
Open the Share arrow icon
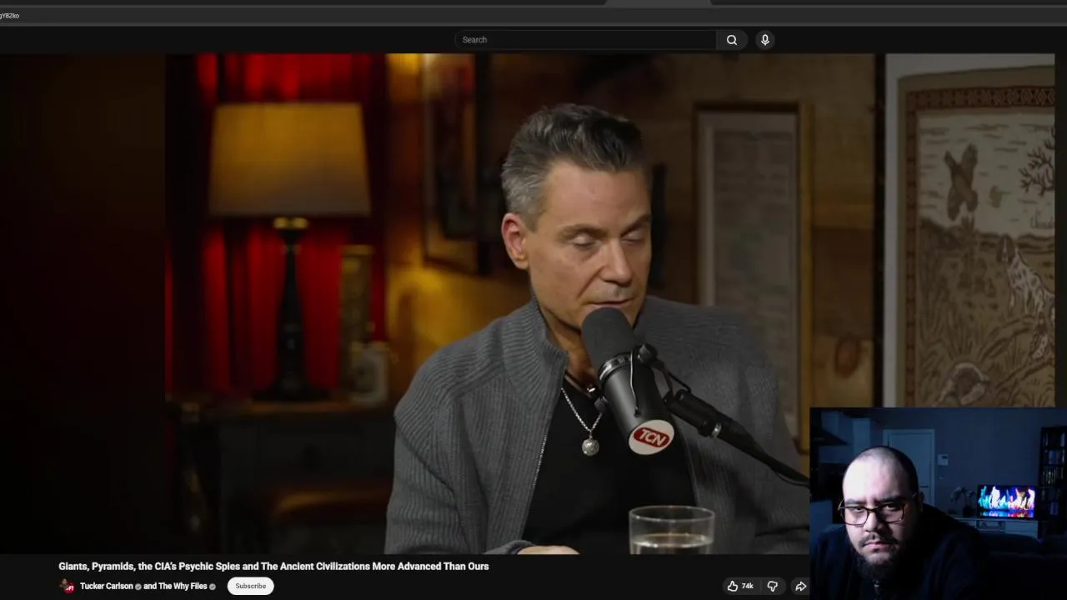point(800,586)
